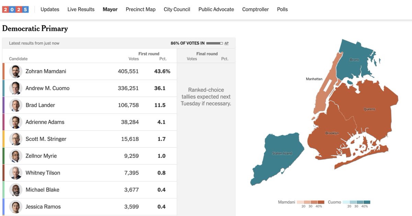Click the 2025 election logo
Image resolution: width=412 pixels, height=216 pixels.
16,9
